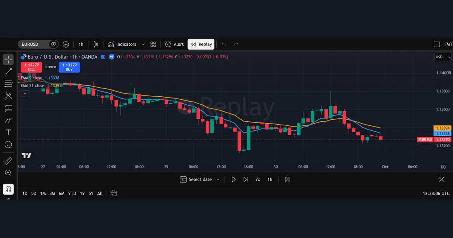Viewport: 453px width, 238px height.
Task: Click the TradingView logo on chart
Action: pos(26,156)
